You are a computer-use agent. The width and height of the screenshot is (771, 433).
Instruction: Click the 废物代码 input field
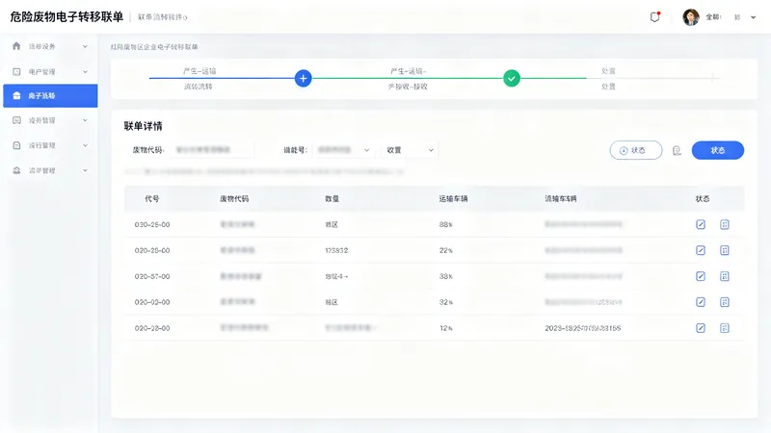point(212,150)
